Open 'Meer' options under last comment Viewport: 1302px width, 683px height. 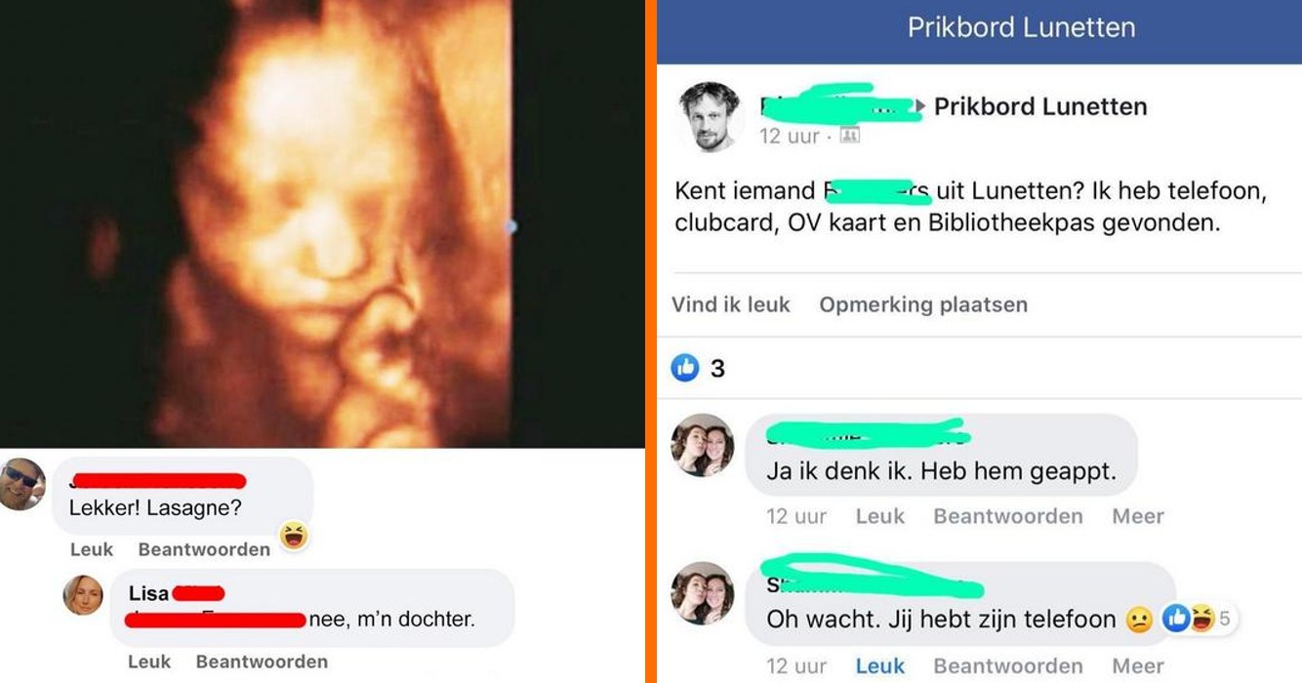tap(1138, 666)
